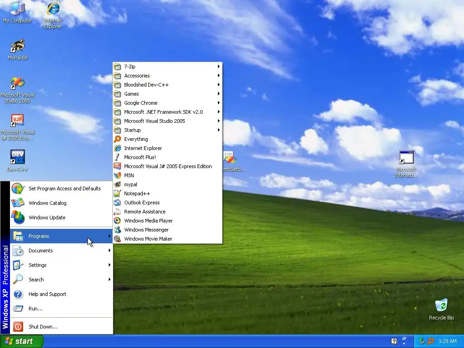Expand Microsoft Visual Studio 2005 submenu
The height and width of the screenshot is (348, 464).
click(x=168, y=121)
